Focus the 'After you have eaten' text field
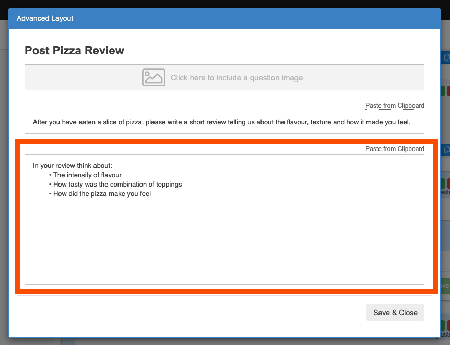The image size is (450, 345). coord(224,122)
